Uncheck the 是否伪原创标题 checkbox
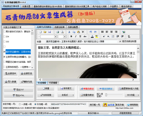The width and height of the screenshot is (143, 116). pos(120,41)
